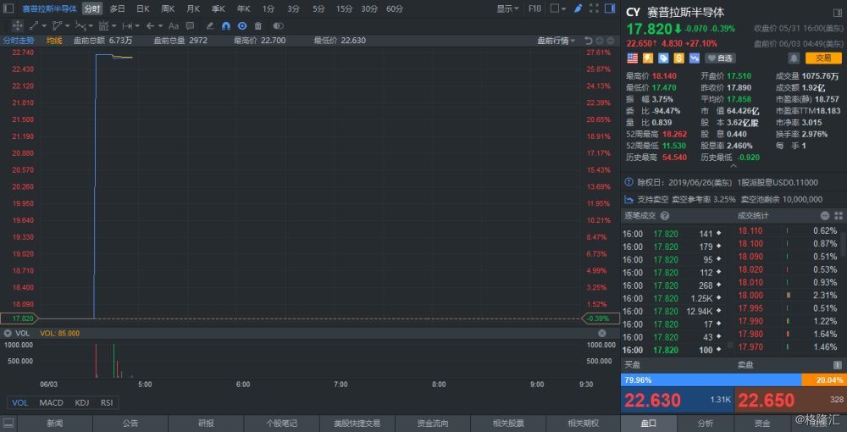Zoom out the chart with minus icon

(x=611, y=41)
